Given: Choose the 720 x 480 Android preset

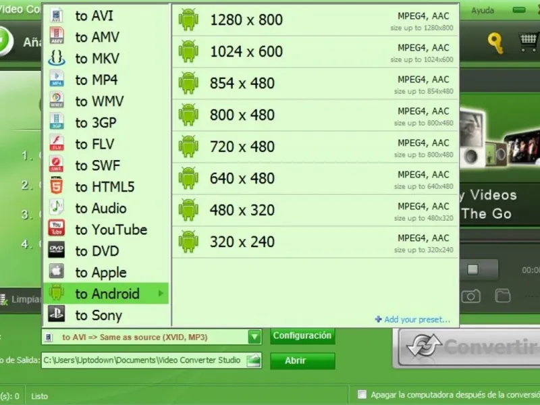Looking at the screenshot, I should point(315,146).
